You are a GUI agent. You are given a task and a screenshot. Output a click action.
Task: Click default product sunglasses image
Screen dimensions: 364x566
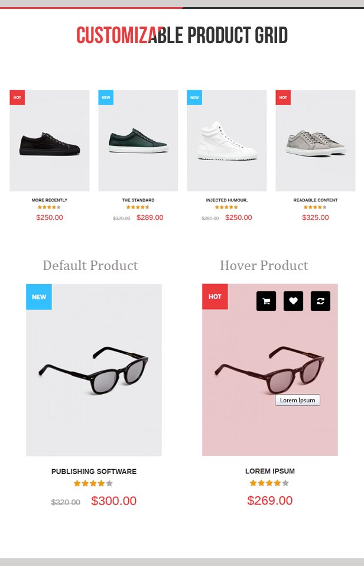click(x=94, y=370)
